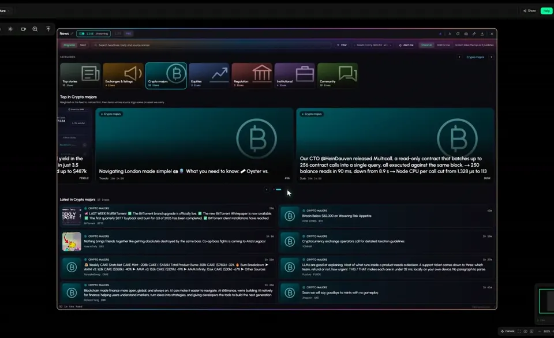Click the Alert me button
The image size is (554, 338).
coord(406,45)
